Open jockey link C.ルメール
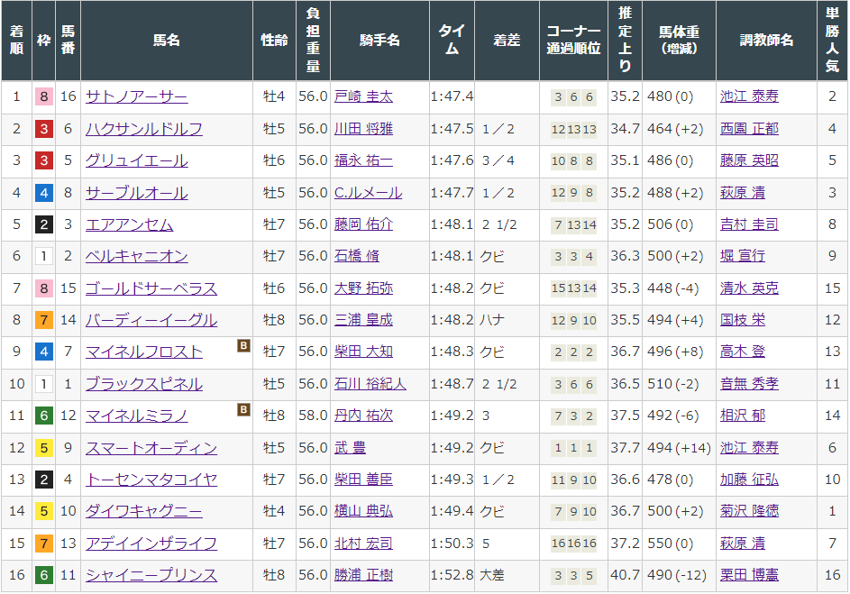This screenshot has height=594, width=850. (x=368, y=192)
